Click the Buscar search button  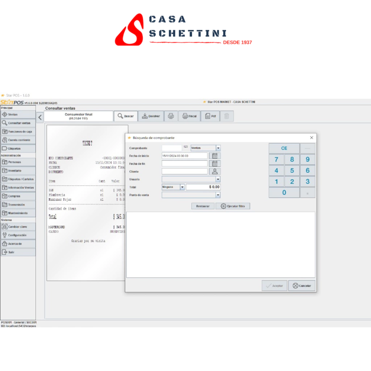[126, 116]
